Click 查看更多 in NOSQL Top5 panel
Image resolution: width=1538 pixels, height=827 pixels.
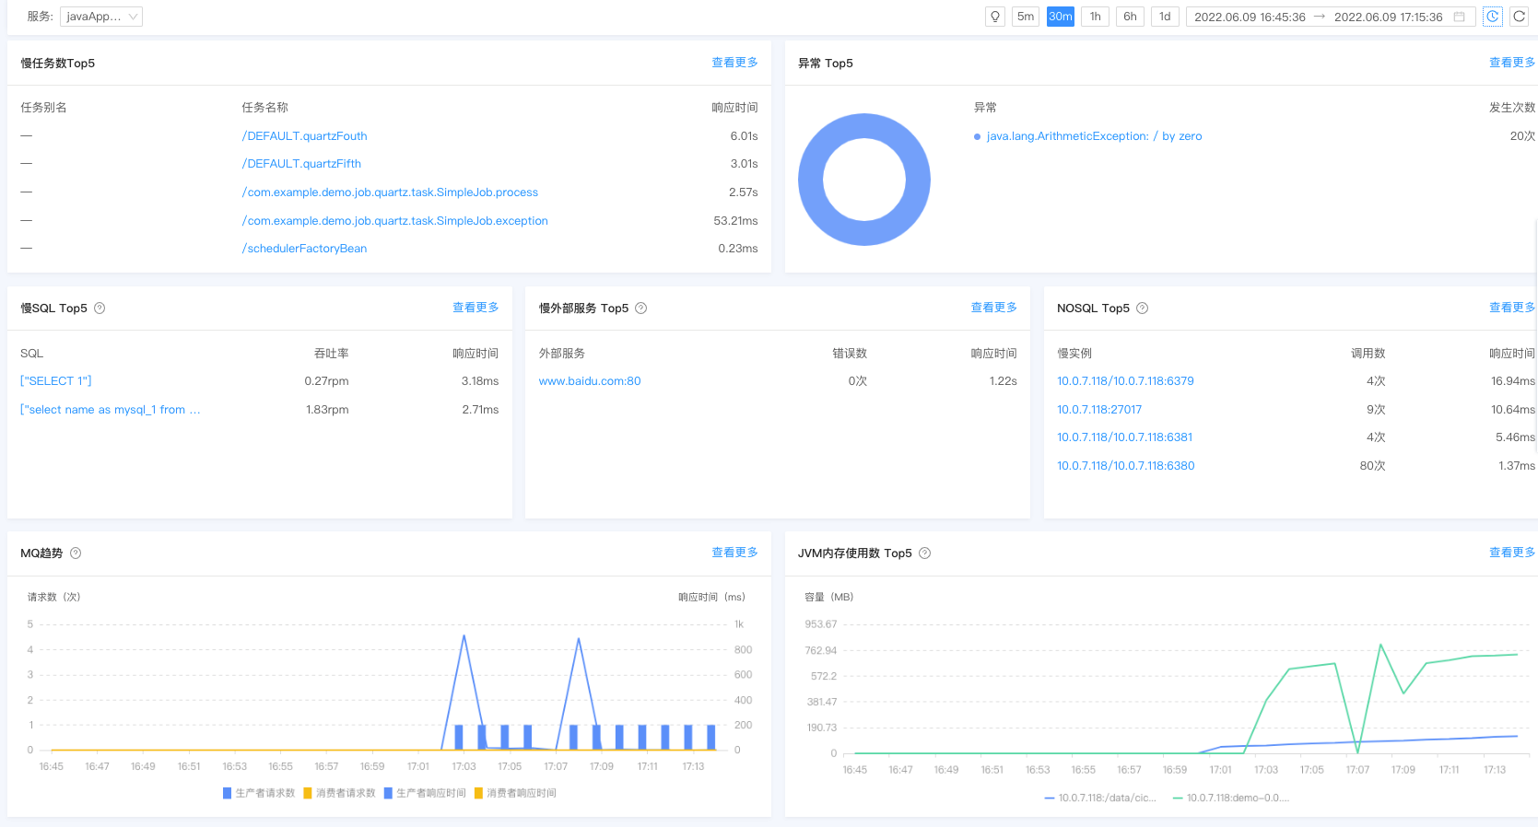pos(1512,308)
